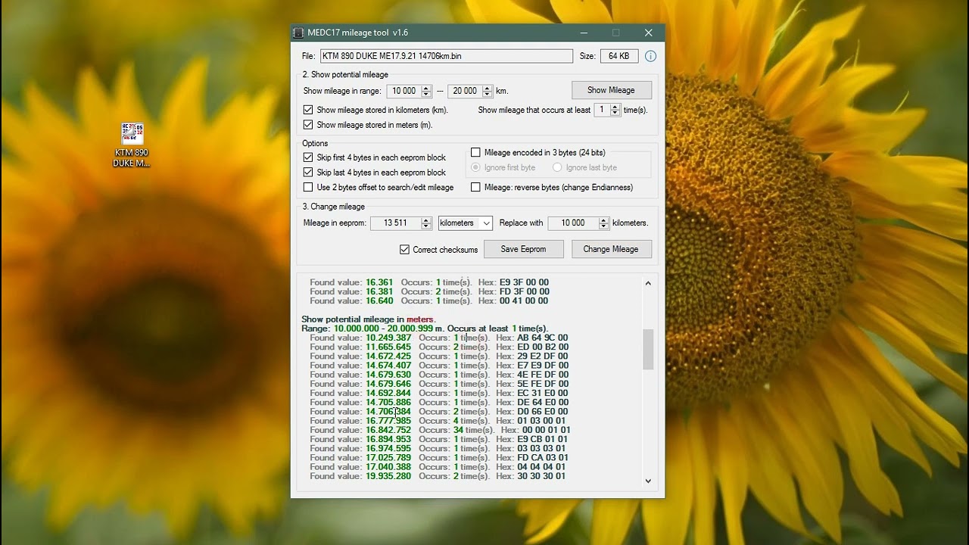969x545 pixels.
Task: Select found value 16.842.752 row
Action: [x=441, y=430]
